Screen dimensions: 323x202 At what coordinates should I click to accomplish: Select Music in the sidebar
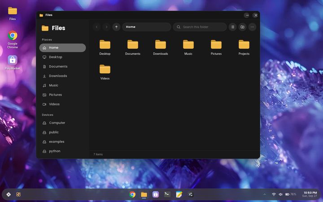pyautogui.click(x=63, y=85)
